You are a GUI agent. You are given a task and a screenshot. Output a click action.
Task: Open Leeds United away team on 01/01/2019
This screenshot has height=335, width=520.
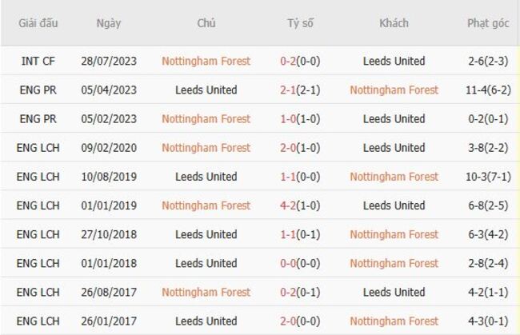(394, 205)
